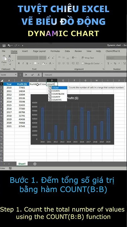Select the Format Painter brush
127x227 pixels.
point(9,64)
